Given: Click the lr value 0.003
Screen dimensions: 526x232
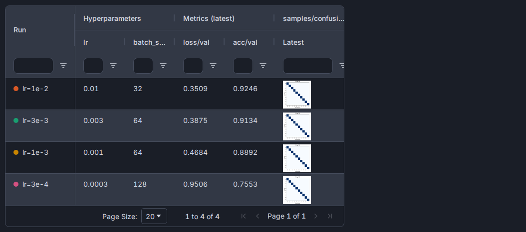Looking at the screenshot, I should pyautogui.click(x=93, y=120).
